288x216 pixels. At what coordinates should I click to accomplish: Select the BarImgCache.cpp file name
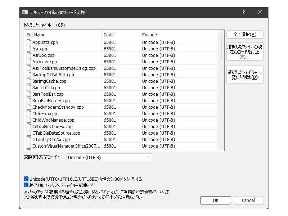[x=49, y=81]
